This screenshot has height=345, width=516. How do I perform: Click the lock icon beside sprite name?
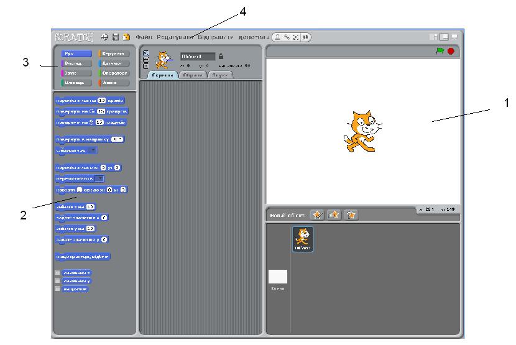221,57
